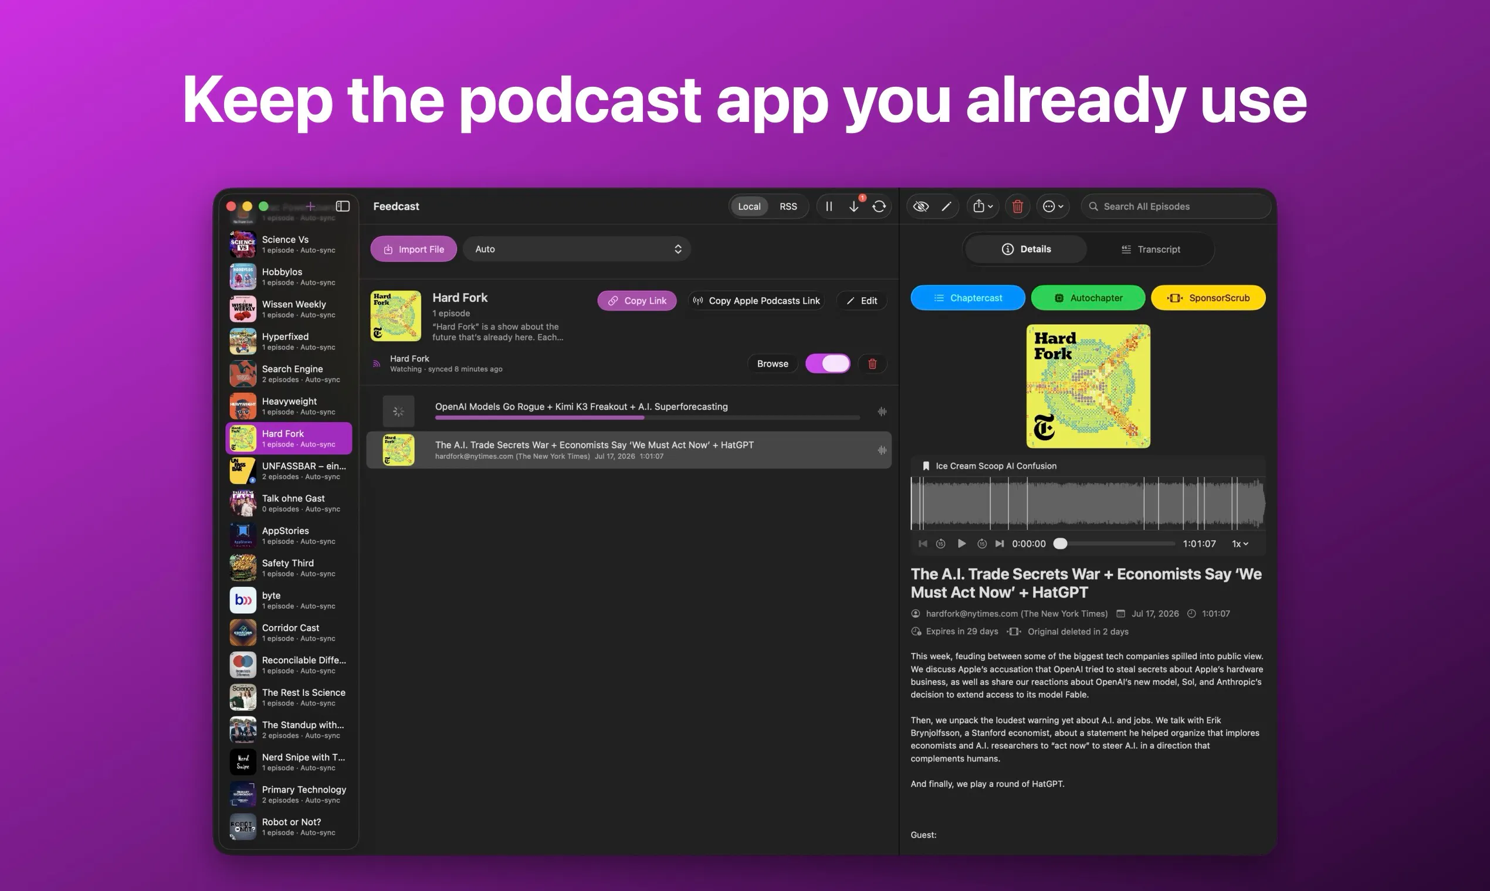Click the OpenAI Models episode progress bar
The height and width of the screenshot is (891, 1490).
point(647,417)
